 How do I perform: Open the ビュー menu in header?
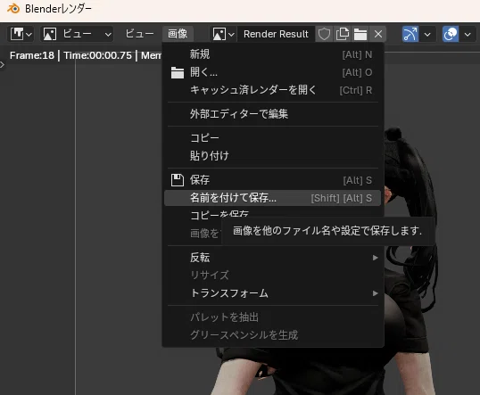(x=139, y=34)
